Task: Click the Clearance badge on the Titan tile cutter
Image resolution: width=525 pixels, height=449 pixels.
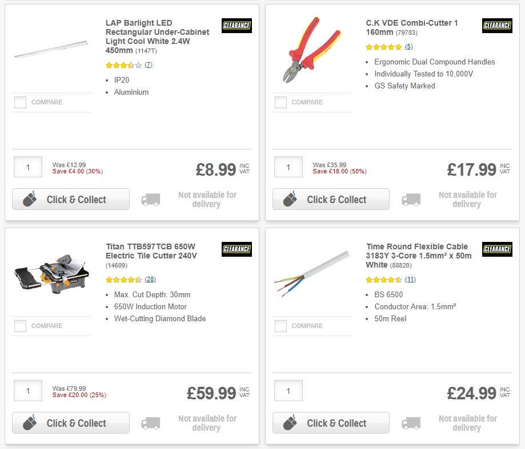Action: pos(237,249)
